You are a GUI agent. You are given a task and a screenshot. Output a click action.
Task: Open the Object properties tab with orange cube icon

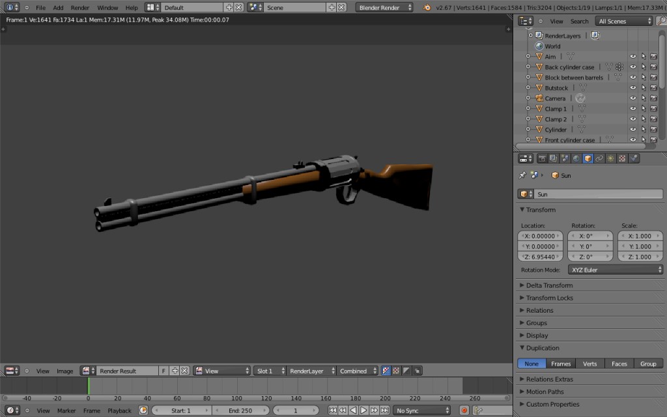(588, 158)
